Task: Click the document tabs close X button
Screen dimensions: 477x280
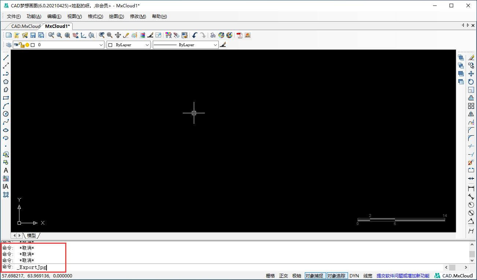Action: (x=473, y=25)
